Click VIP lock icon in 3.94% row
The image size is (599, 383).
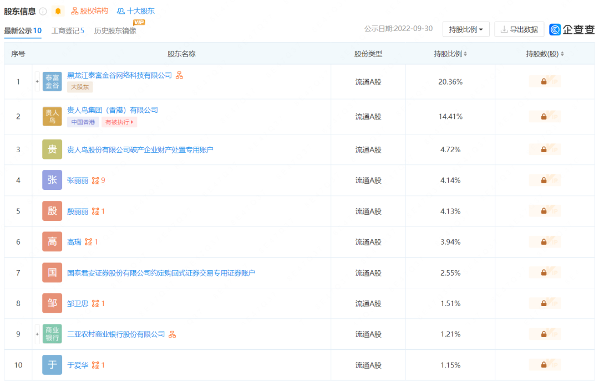545,242
